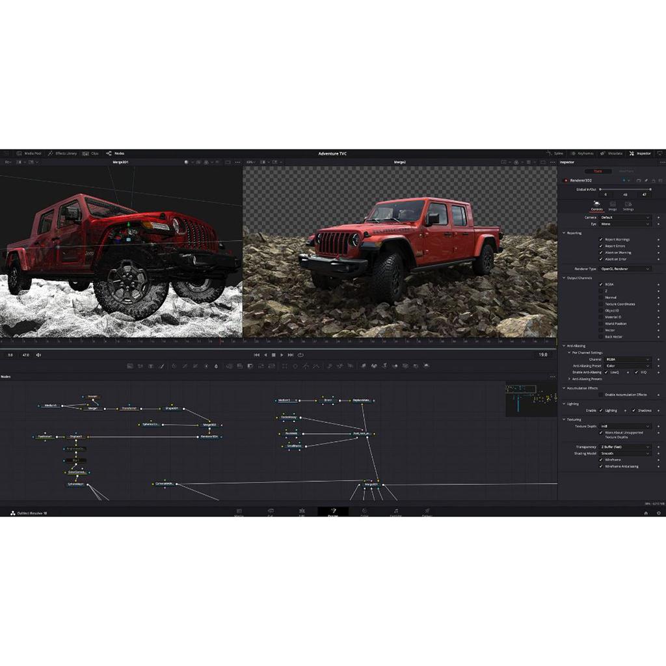The width and height of the screenshot is (666, 666).
Task: Switch to the Image tab in Inspector
Action: click(613, 206)
